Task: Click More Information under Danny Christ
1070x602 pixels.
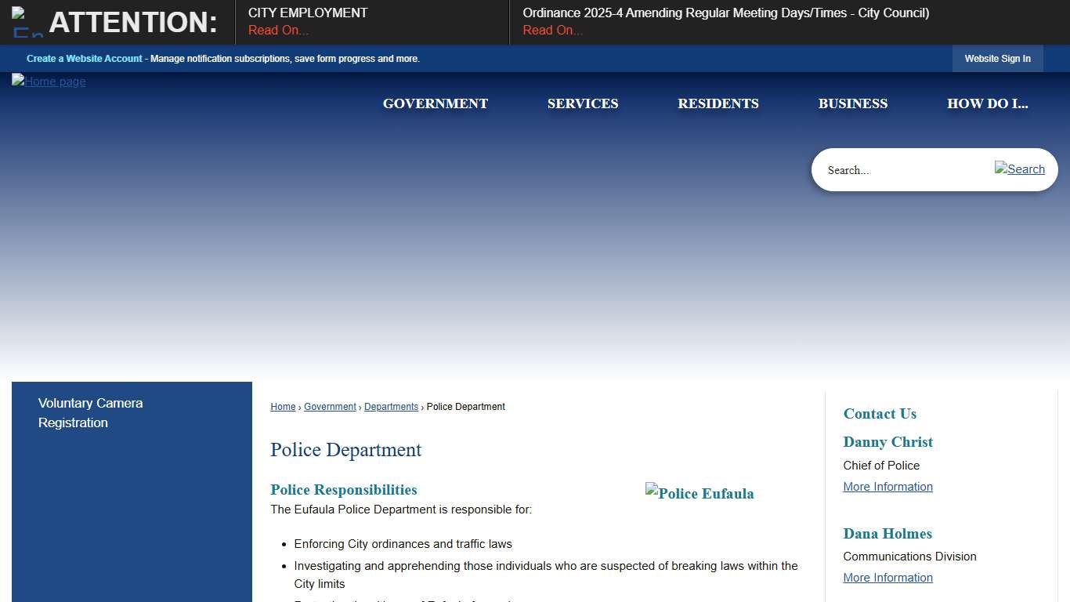Action: click(x=887, y=486)
